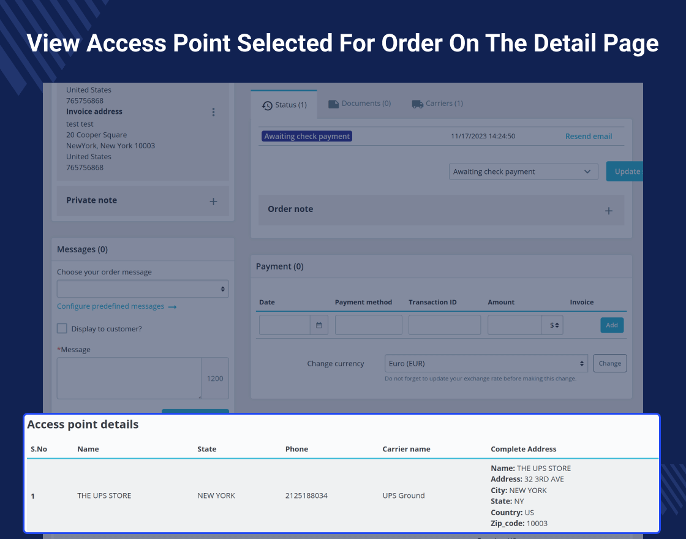
Task: Open the Awaiting check payment status dropdown
Action: (x=523, y=171)
